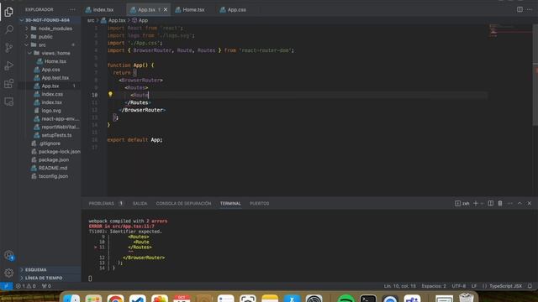Image resolution: width=538 pixels, height=302 pixels.
Task: Open the Extensions view icon
Action: click(x=9, y=84)
